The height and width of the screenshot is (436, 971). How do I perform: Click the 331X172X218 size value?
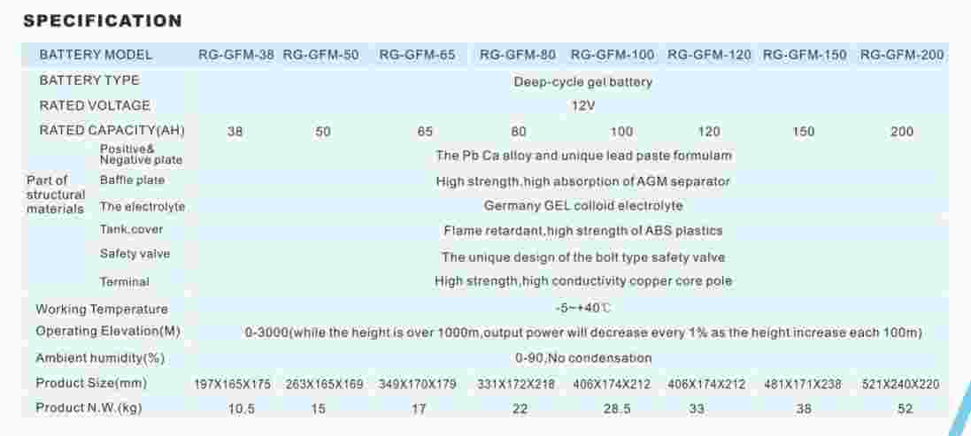tap(516, 385)
